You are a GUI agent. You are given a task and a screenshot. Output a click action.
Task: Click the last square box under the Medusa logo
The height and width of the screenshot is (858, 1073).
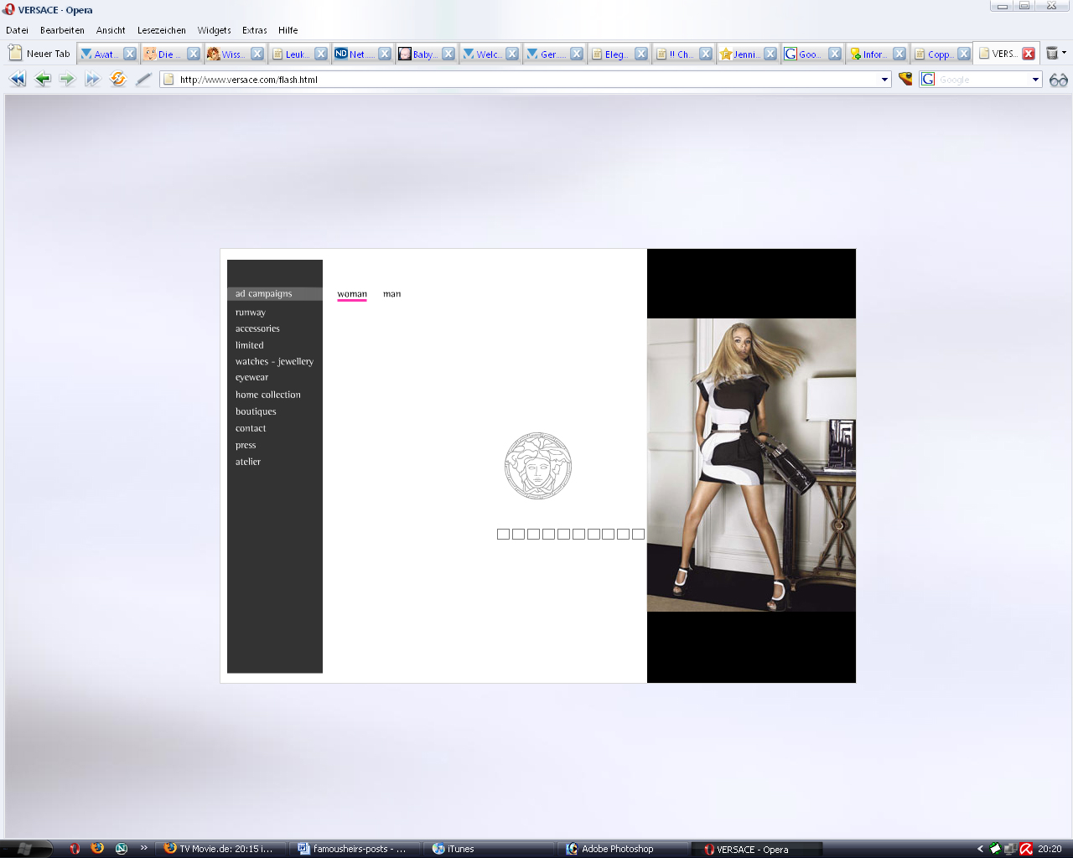tap(638, 534)
